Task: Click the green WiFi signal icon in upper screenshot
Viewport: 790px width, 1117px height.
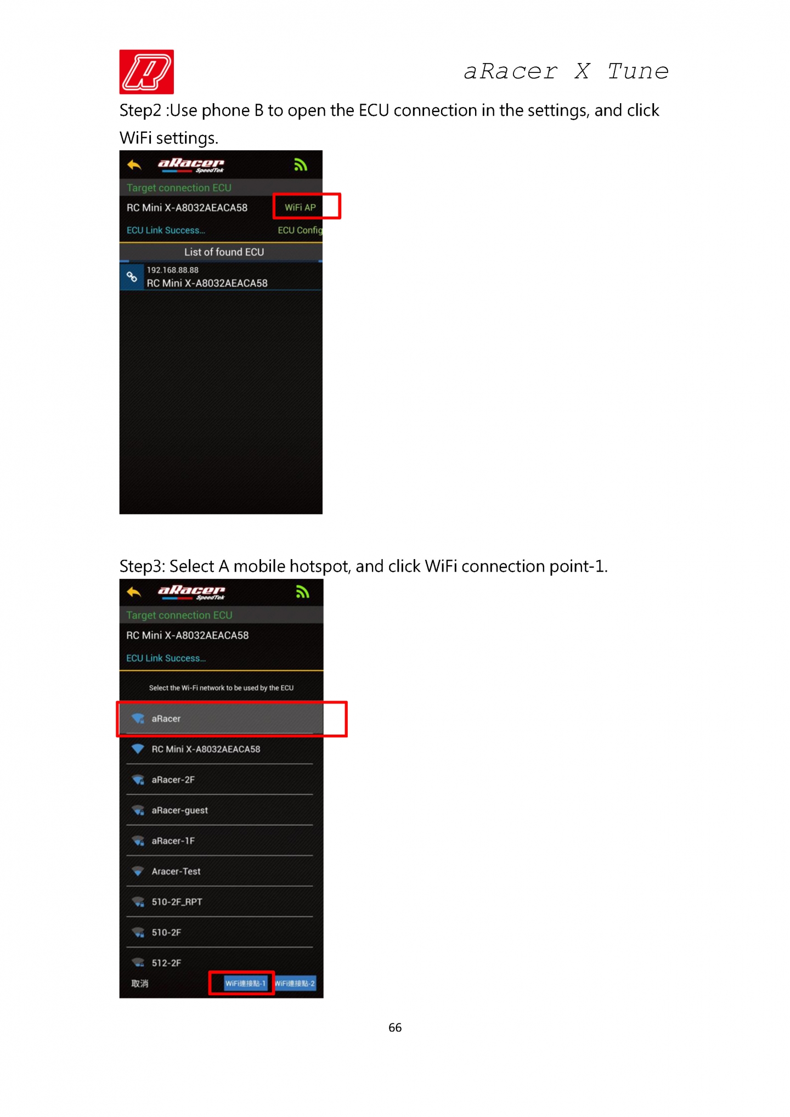Action: (301, 165)
